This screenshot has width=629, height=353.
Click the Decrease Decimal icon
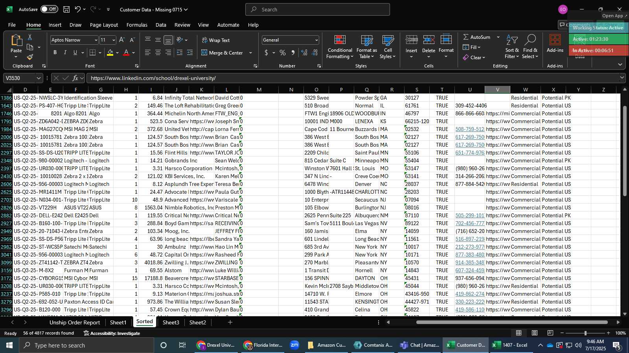click(x=314, y=53)
